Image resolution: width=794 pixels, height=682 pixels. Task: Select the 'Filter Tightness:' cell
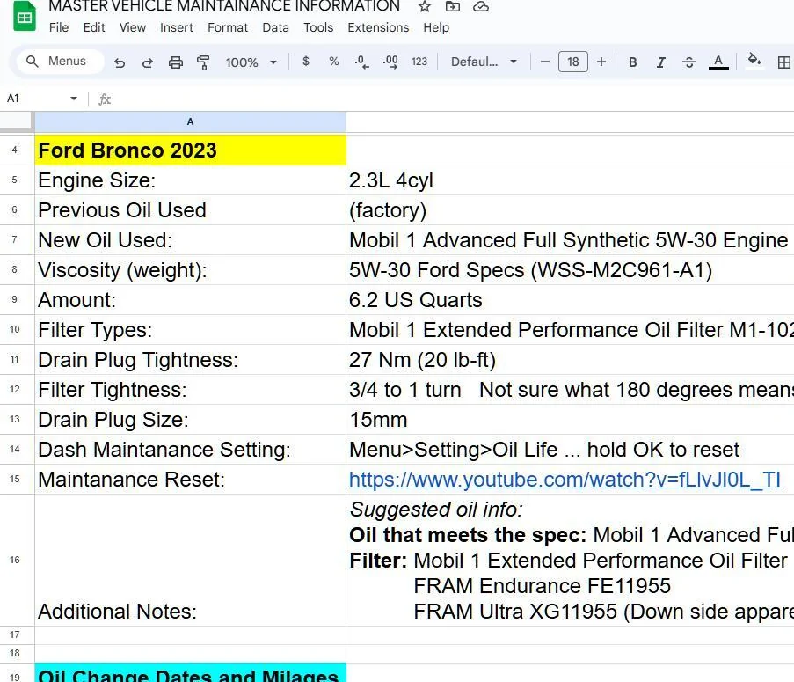point(191,390)
